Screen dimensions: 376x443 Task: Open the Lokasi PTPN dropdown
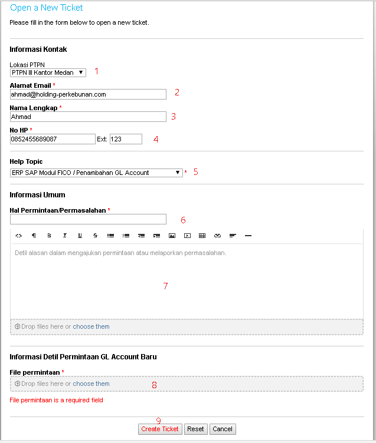coord(48,73)
